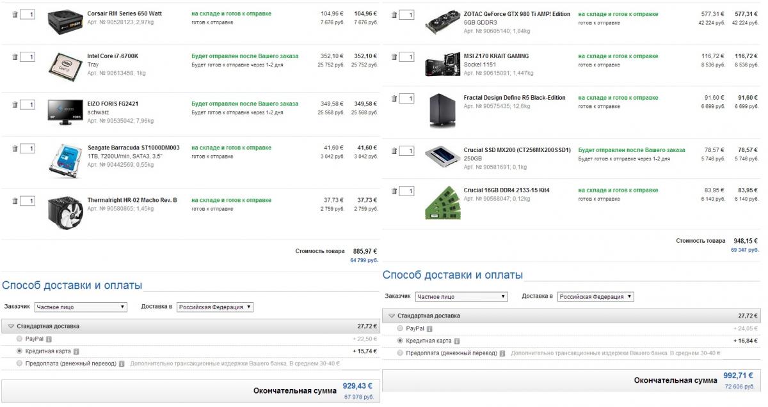This screenshot has height=407, width=768.
Task: Click the trash icon beside EIZO FORIS FG2421
Action: 15,105
